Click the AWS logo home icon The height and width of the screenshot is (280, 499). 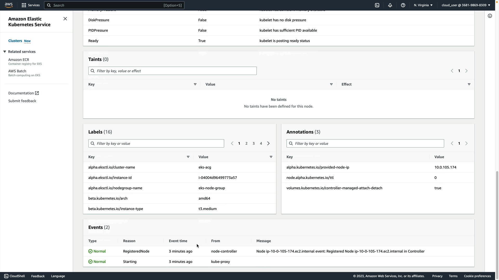click(x=9, y=5)
